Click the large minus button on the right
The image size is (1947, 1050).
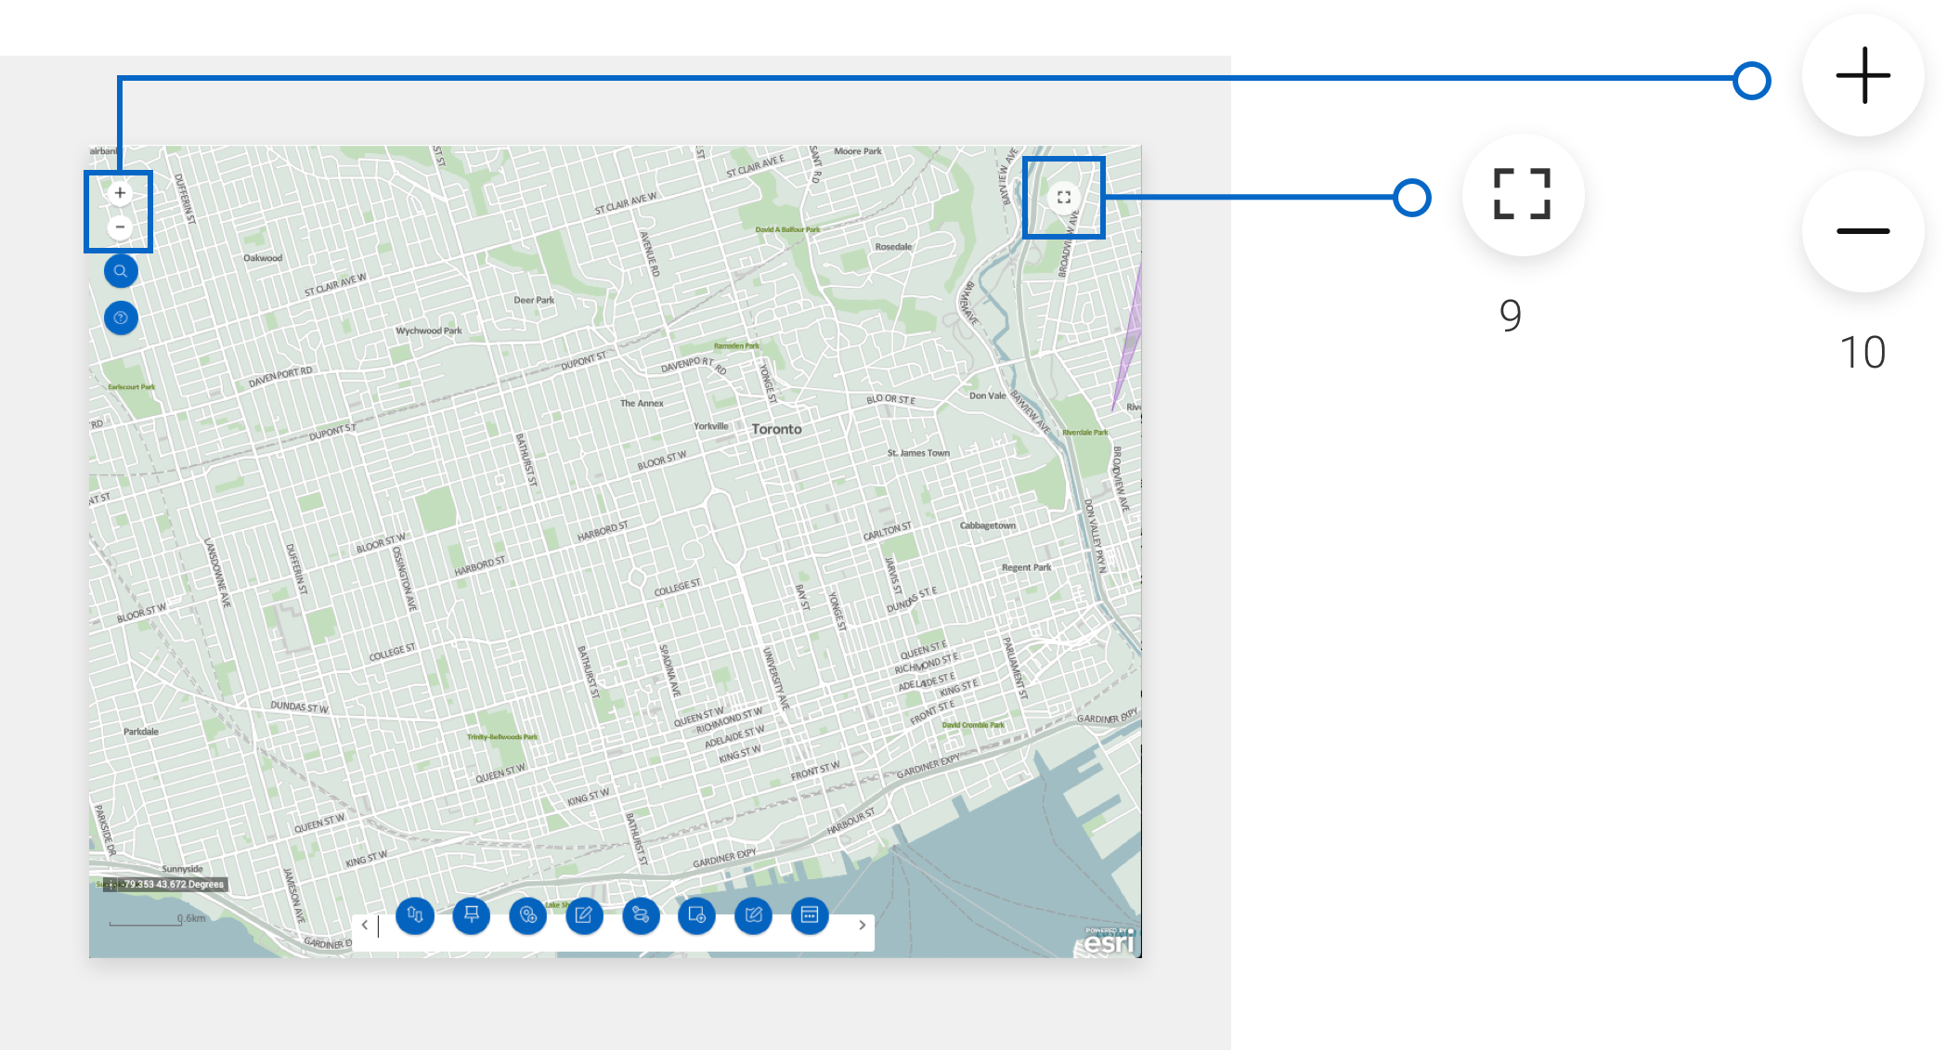click(1863, 231)
